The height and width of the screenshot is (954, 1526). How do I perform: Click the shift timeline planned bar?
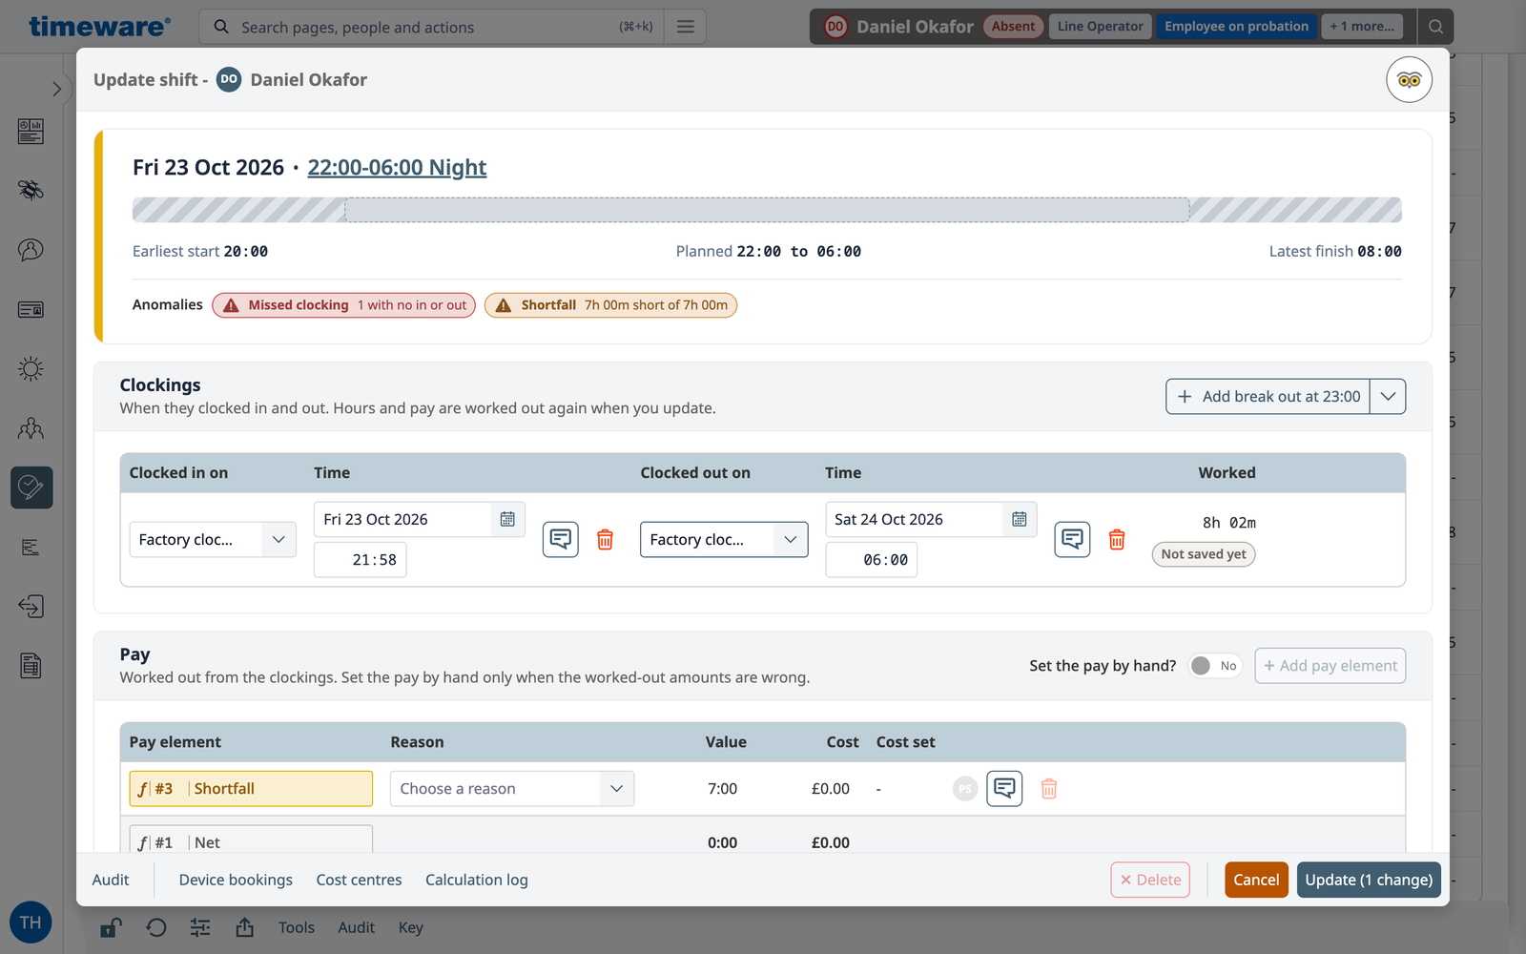(767, 210)
